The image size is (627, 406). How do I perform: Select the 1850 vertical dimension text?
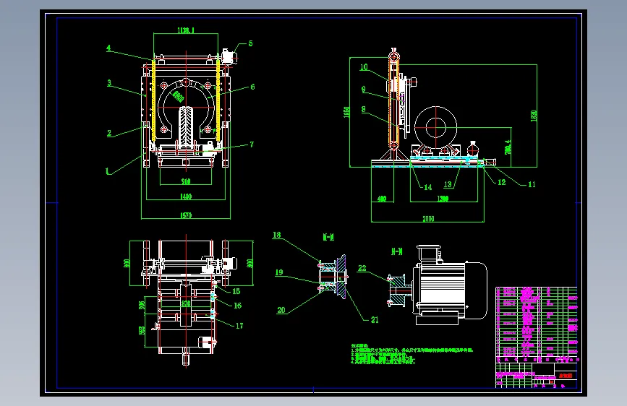[x=346, y=112]
